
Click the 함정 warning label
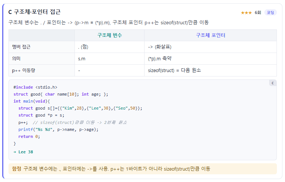pos(17,169)
